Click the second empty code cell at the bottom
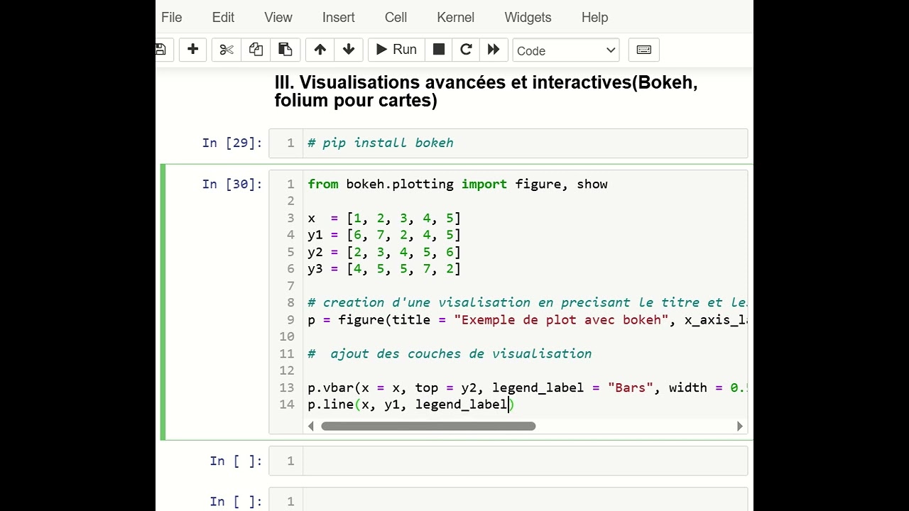Viewport: 909px width, 511px height. pos(526,500)
